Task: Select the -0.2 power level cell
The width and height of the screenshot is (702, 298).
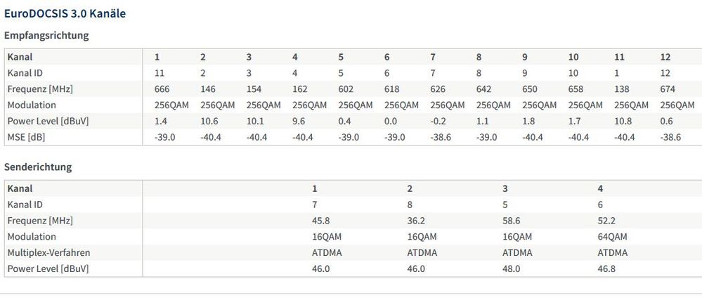Action: point(438,121)
